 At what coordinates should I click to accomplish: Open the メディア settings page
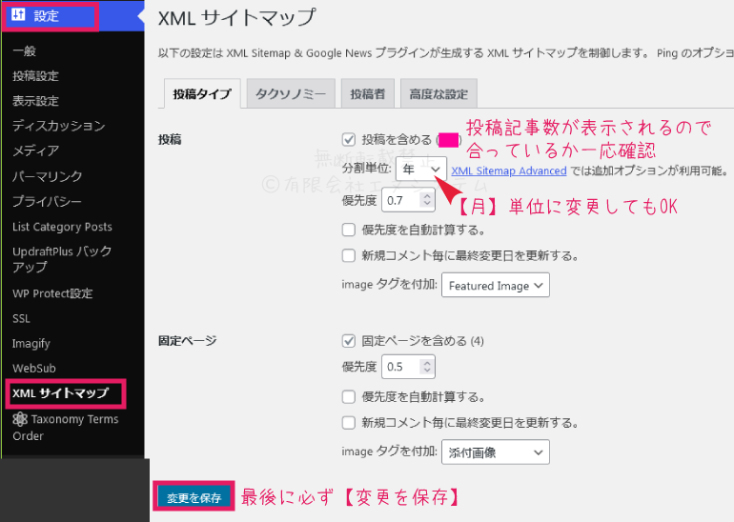[x=35, y=151]
